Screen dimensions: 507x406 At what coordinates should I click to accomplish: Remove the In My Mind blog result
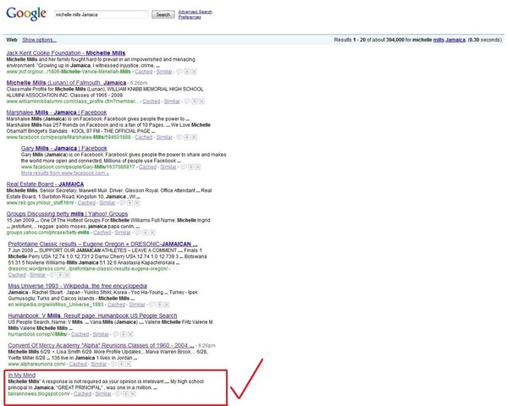click(133, 394)
